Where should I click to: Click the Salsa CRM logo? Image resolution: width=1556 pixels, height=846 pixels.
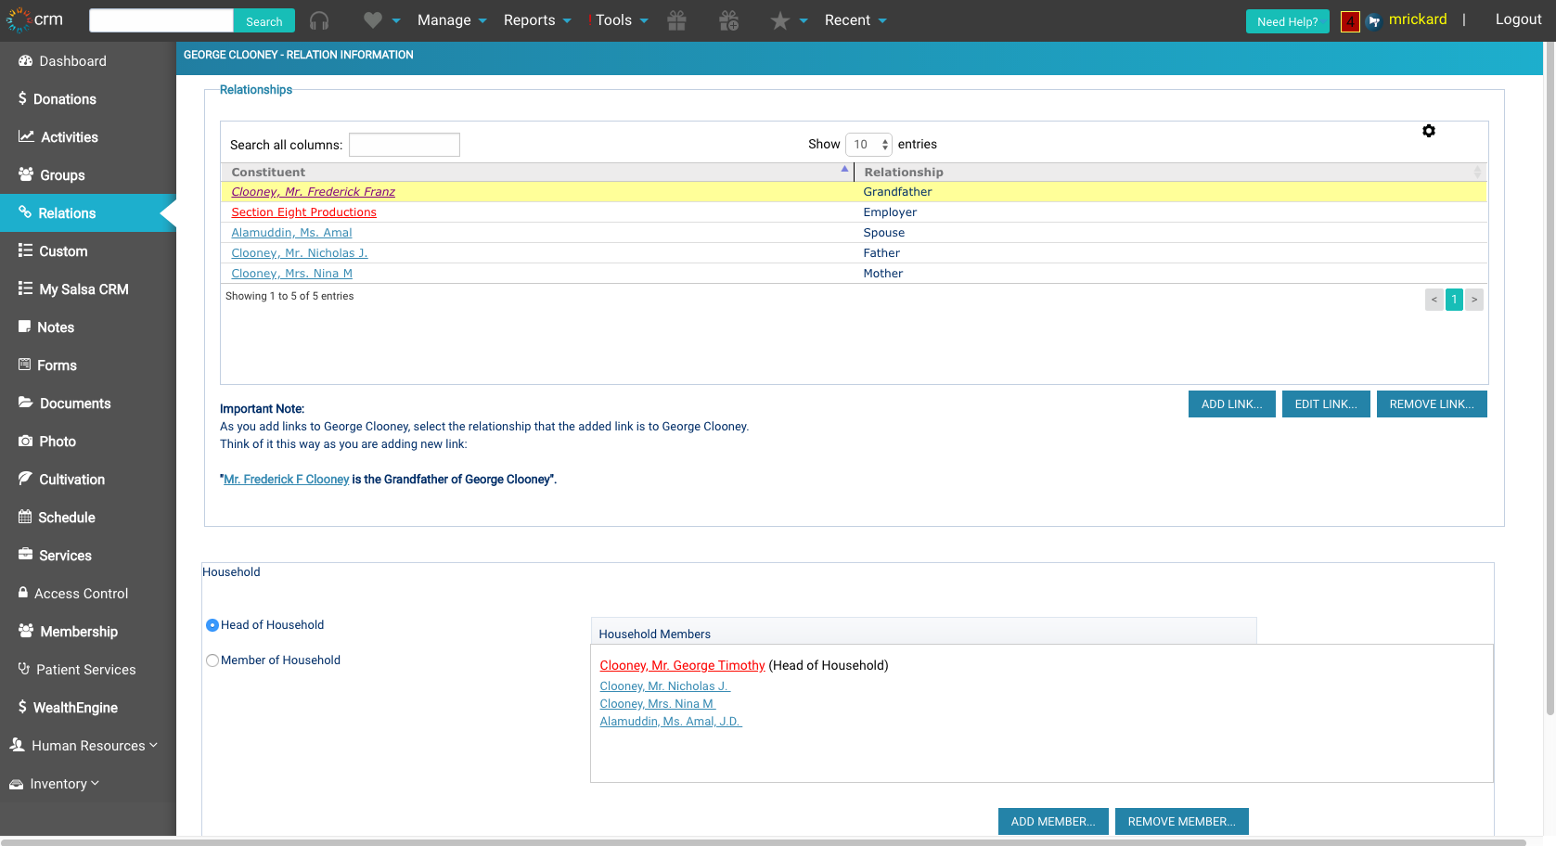34,19
